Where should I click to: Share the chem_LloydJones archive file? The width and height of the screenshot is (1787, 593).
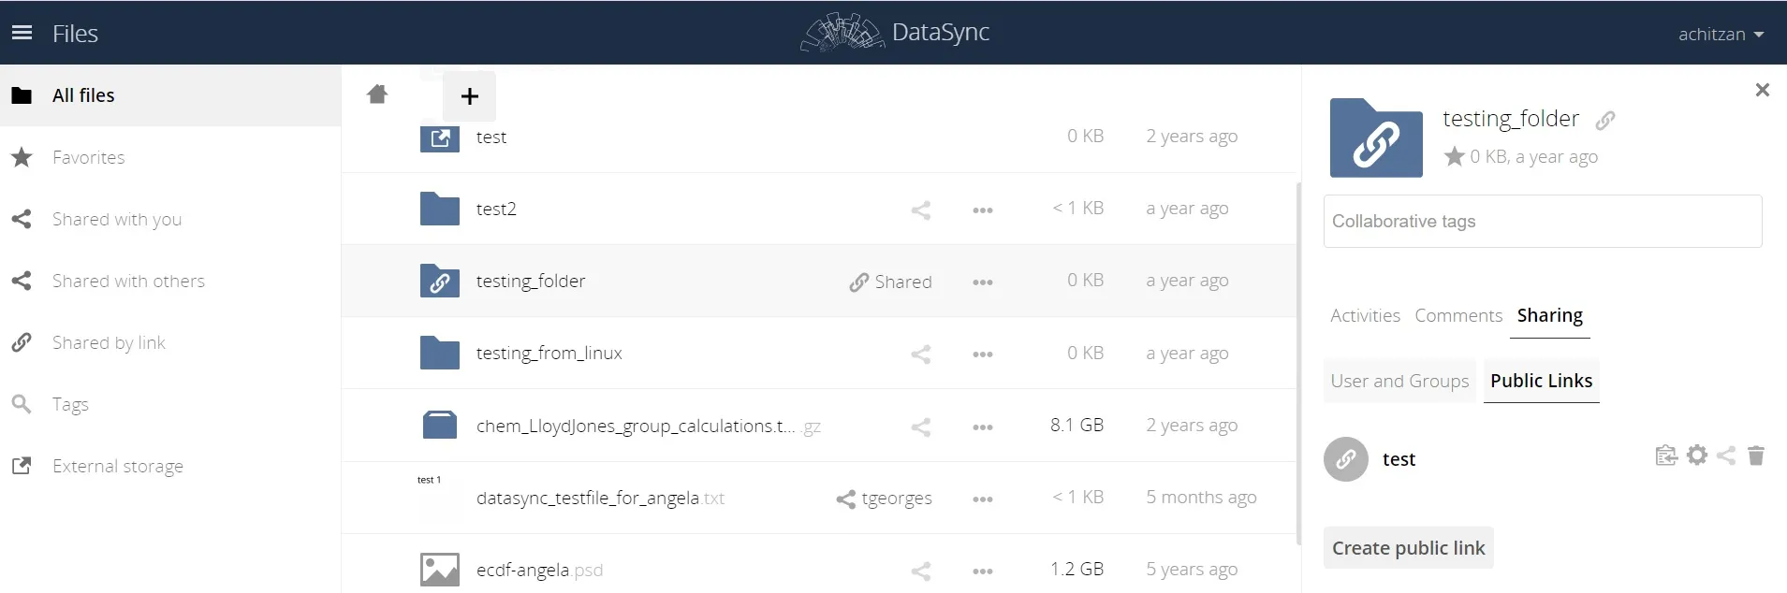click(x=921, y=427)
